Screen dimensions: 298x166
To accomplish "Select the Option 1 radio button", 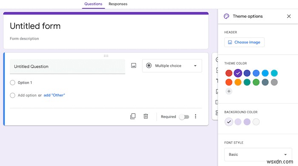I will coord(12,83).
